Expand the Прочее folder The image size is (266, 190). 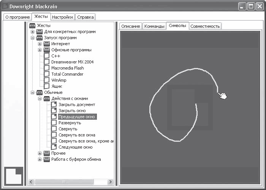(40, 154)
